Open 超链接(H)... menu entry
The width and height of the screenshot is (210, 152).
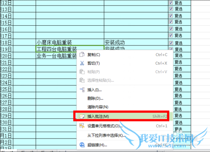pos(125,145)
